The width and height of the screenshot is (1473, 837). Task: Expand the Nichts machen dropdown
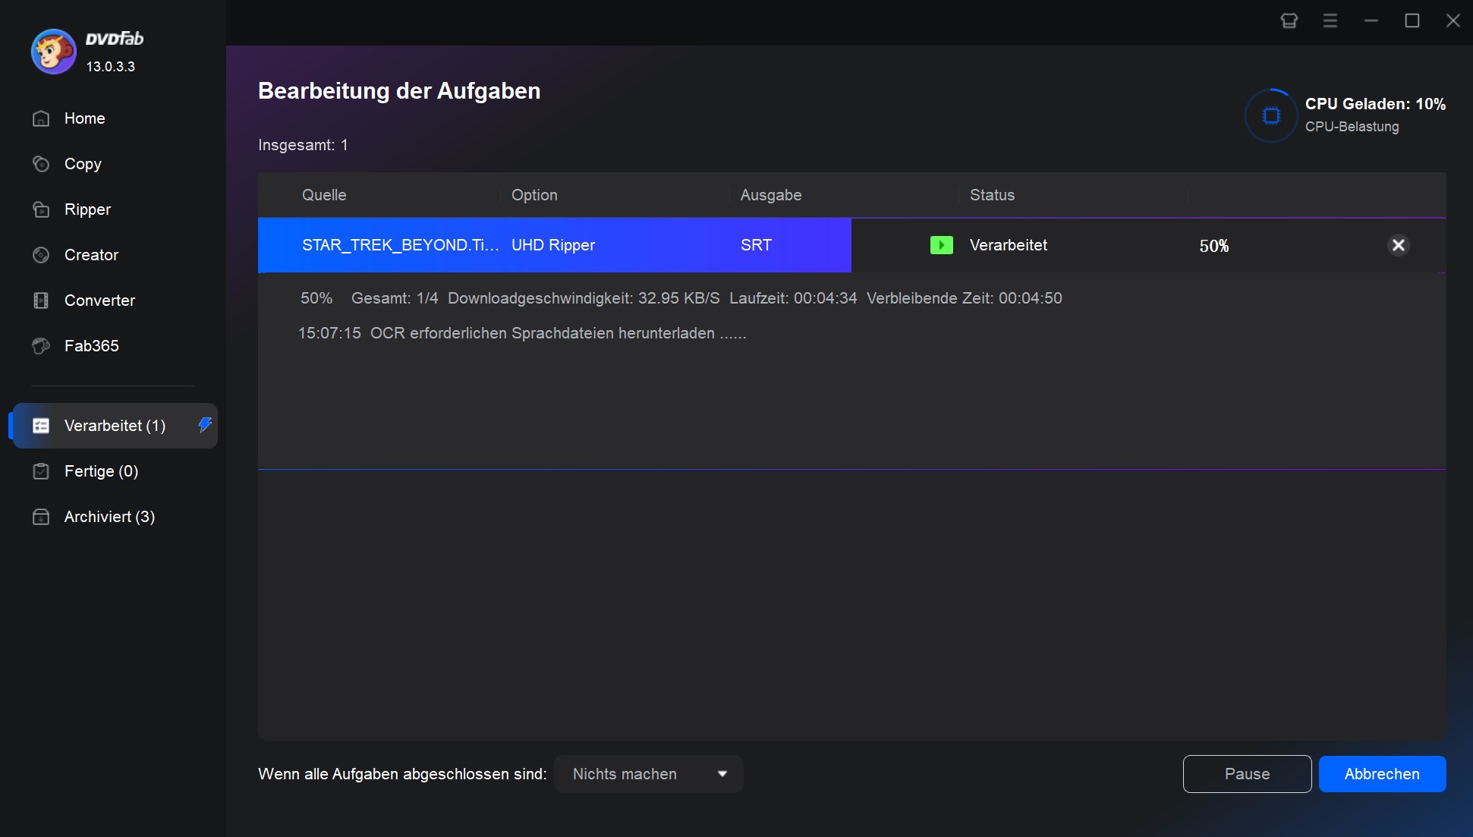click(649, 774)
